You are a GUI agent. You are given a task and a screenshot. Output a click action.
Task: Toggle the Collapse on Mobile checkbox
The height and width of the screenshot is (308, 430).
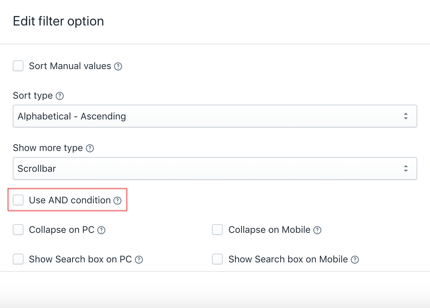[217, 230]
